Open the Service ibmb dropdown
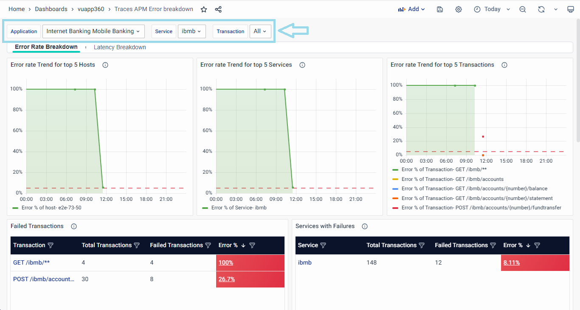580x310 pixels. (x=191, y=31)
